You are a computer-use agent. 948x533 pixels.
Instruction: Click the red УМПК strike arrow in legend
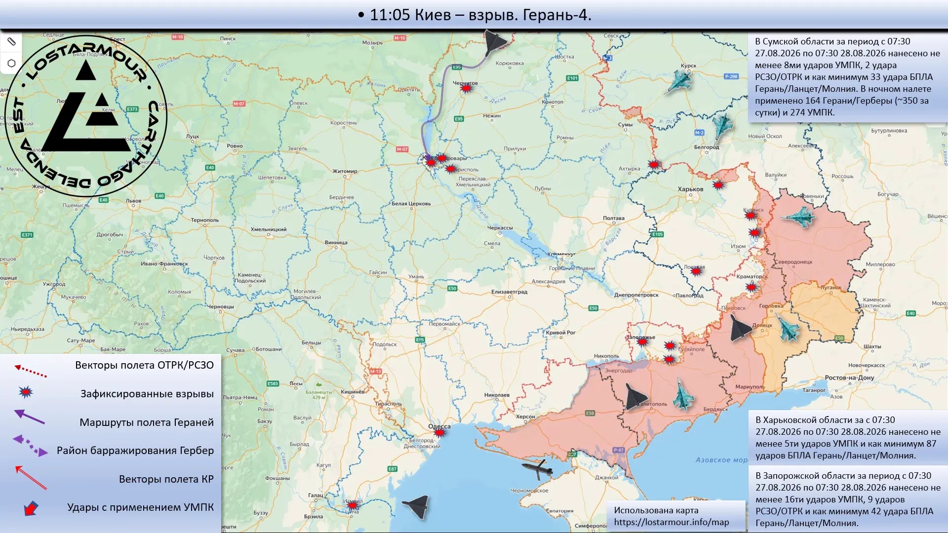pyautogui.click(x=31, y=508)
